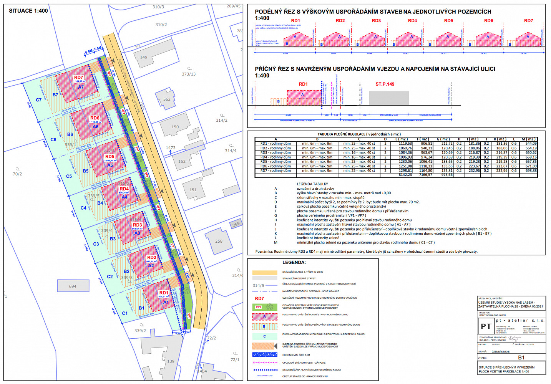Click the blue 'B5' label on the map

click(86, 171)
